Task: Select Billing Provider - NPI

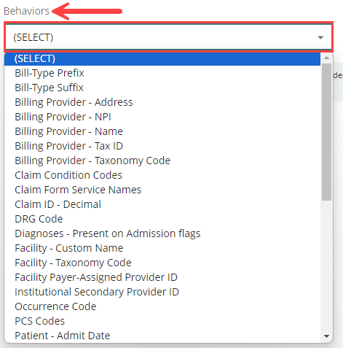Action: pyautogui.click(x=162, y=117)
